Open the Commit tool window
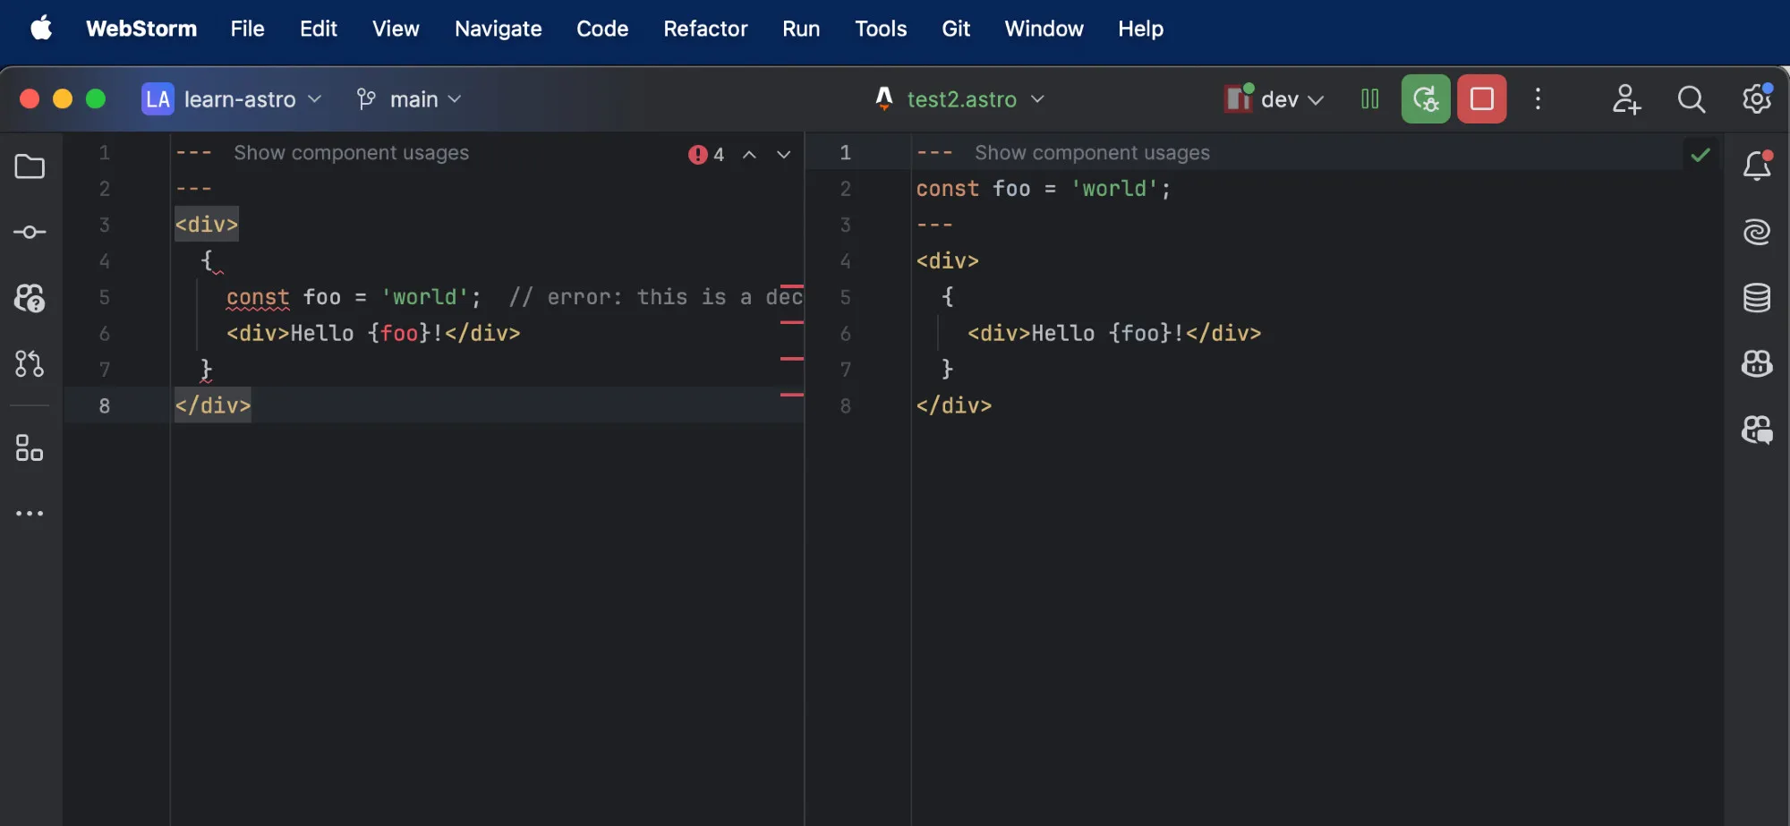The width and height of the screenshot is (1790, 826). tap(30, 233)
